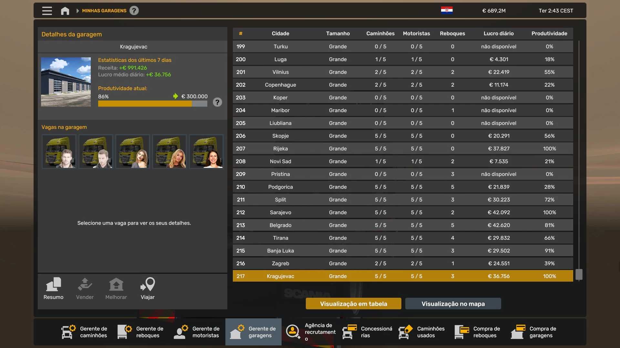Open the hamburger main menu
The height and width of the screenshot is (348, 620).
pos(47,11)
